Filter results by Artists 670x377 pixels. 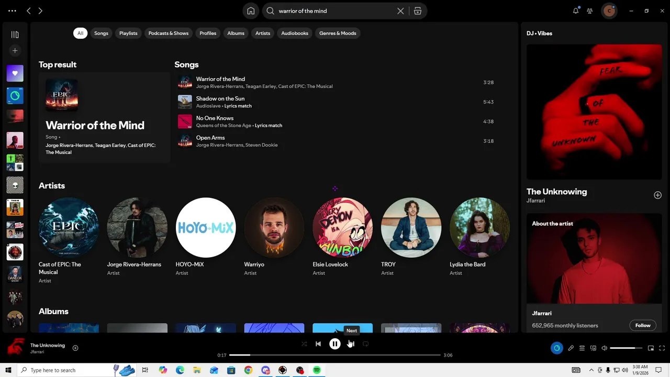[x=263, y=33]
